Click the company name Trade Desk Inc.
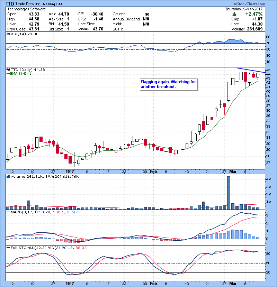The width and height of the screenshot is (277, 287). pyautogui.click(x=28, y=4)
